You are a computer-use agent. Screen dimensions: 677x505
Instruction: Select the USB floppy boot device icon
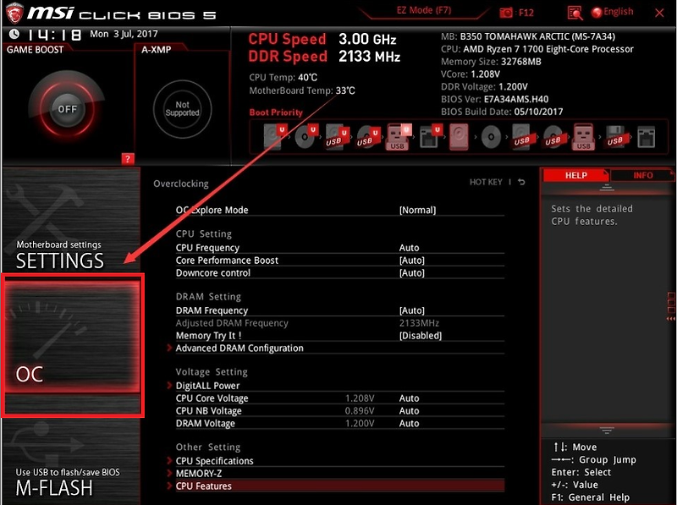point(615,137)
